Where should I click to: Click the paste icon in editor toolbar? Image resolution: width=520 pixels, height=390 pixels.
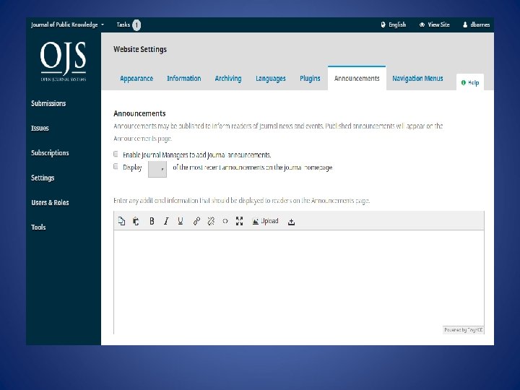136,221
